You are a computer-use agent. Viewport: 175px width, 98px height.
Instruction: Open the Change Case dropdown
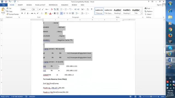(x=47, y=10)
